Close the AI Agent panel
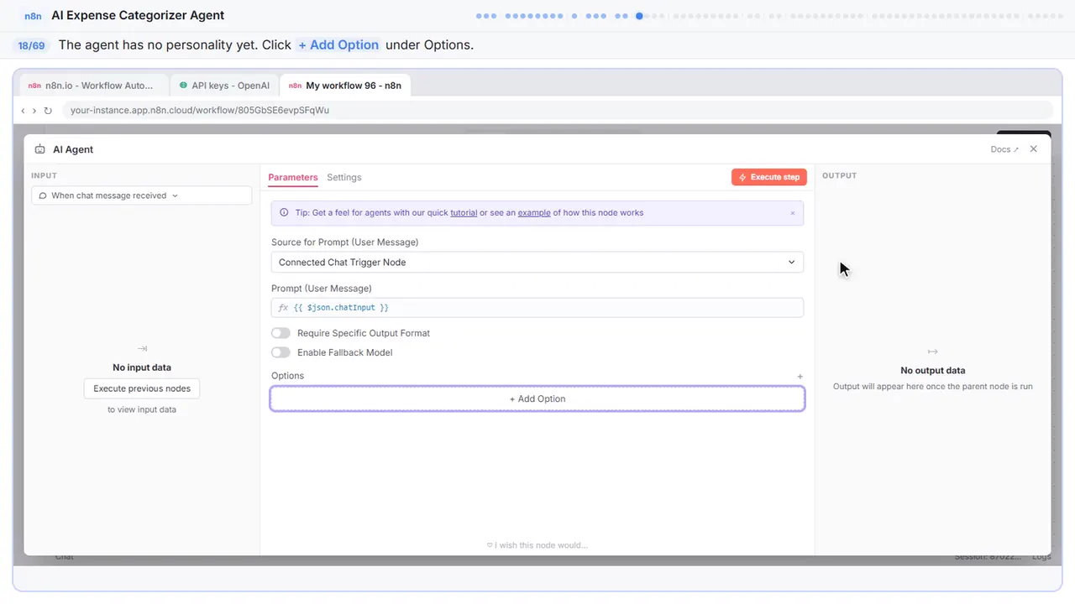Screen dimensions: 1075x604 (1034, 149)
